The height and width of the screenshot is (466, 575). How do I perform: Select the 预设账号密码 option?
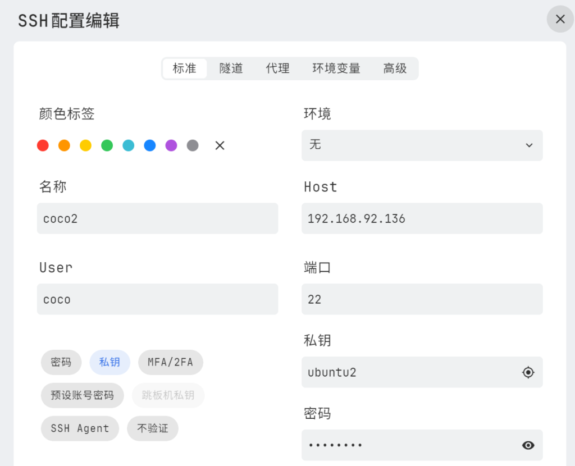82,395
